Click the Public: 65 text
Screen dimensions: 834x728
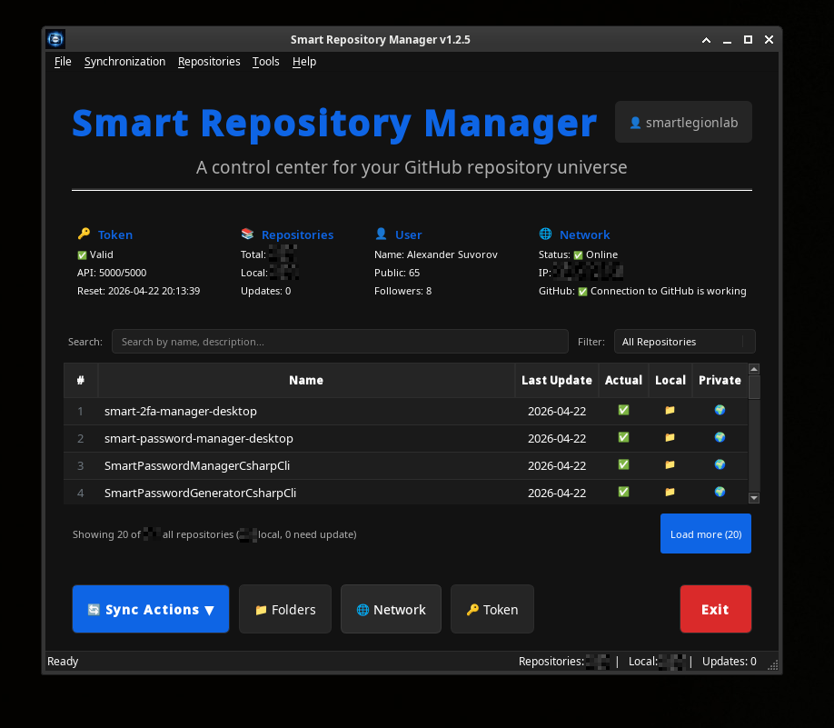click(x=397, y=273)
